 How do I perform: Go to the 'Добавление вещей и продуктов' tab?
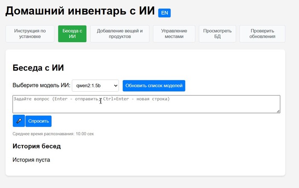coord(120,34)
